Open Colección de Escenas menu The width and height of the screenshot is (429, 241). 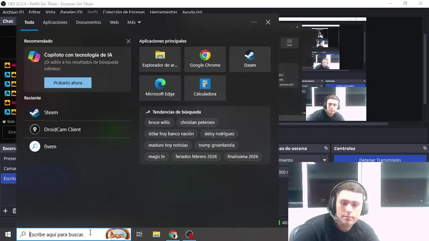[124, 12]
